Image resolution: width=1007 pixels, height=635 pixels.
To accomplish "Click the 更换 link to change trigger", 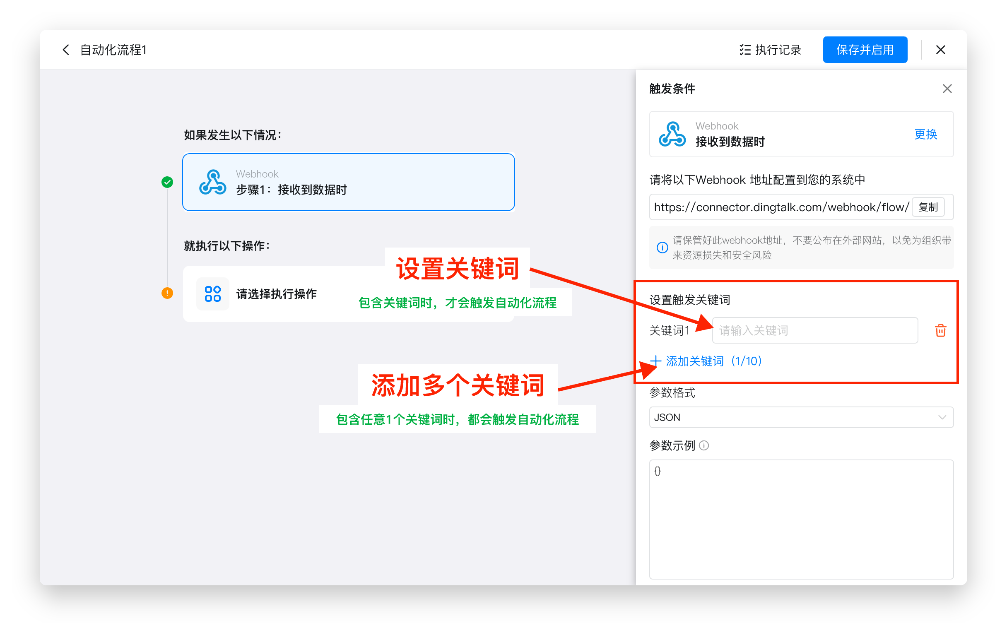I will coord(925,135).
